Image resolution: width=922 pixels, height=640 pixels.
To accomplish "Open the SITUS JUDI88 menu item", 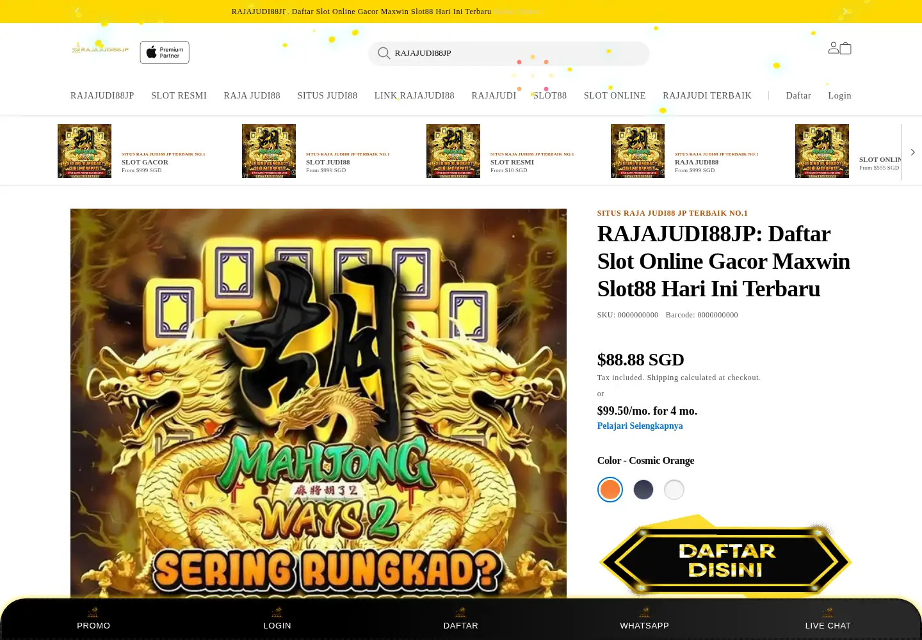I will 327,95.
